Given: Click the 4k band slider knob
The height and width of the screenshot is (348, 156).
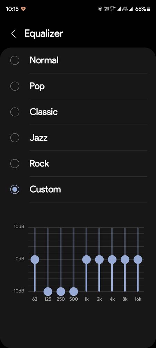Looking at the screenshot, I should (x=112, y=259).
